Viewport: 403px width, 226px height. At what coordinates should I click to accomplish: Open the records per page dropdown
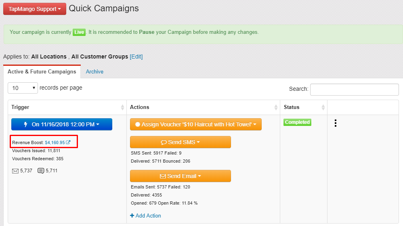point(23,88)
